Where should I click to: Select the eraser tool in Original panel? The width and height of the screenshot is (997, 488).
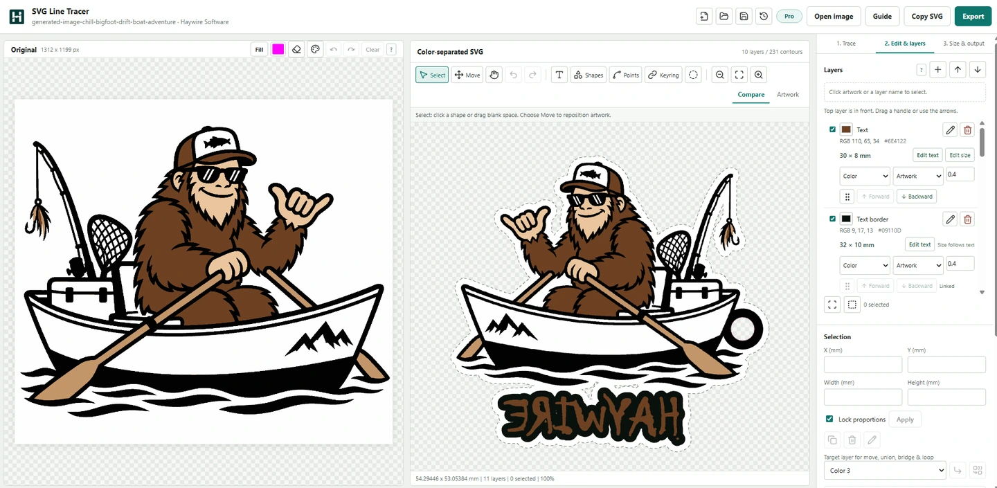296,49
